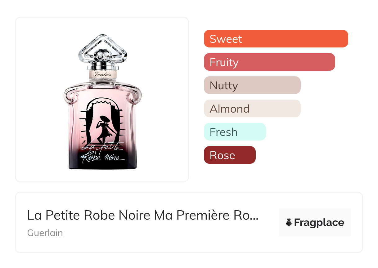Select the Fruity accord bar
The height and width of the screenshot is (268, 378).
pyautogui.click(x=269, y=62)
